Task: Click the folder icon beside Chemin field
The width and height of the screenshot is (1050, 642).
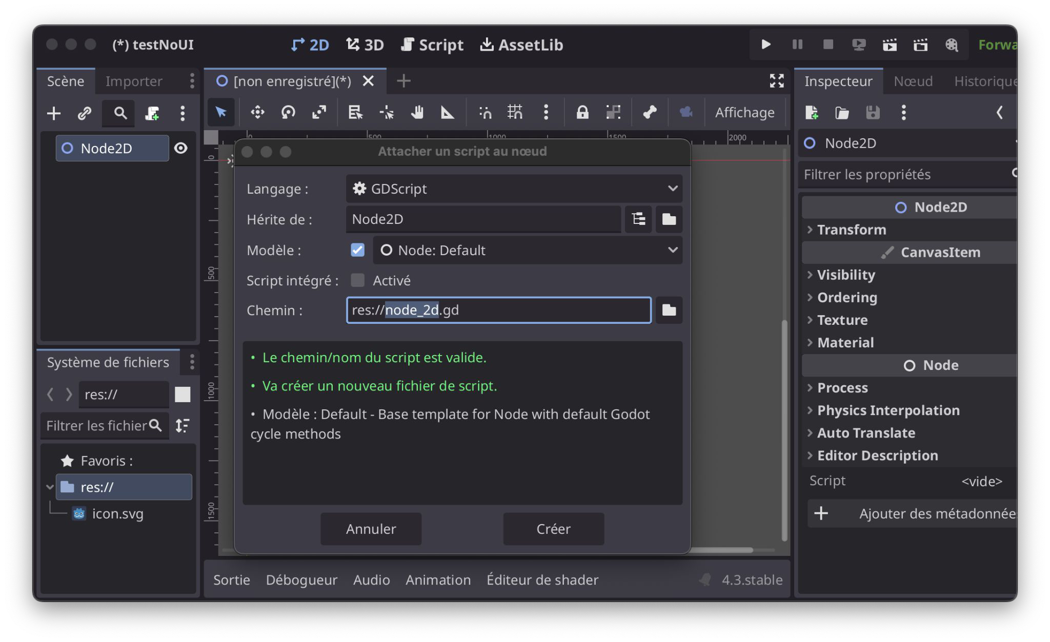Action: (669, 310)
